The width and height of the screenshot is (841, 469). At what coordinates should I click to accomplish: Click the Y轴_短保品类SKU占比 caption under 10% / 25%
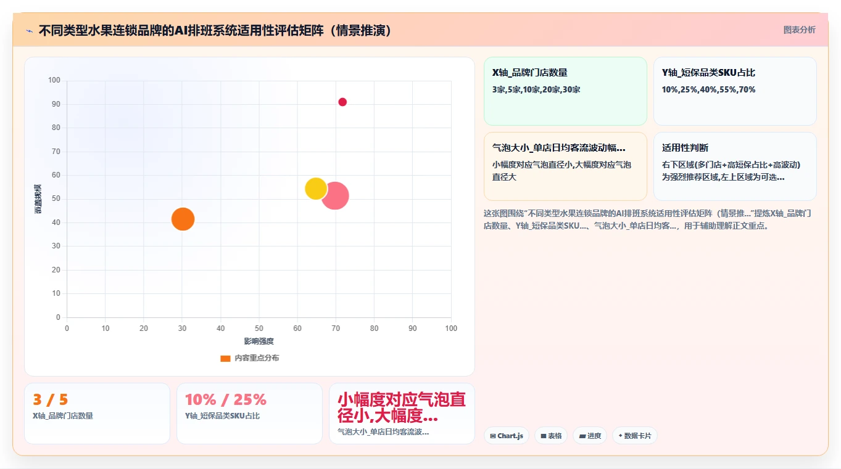(x=222, y=416)
